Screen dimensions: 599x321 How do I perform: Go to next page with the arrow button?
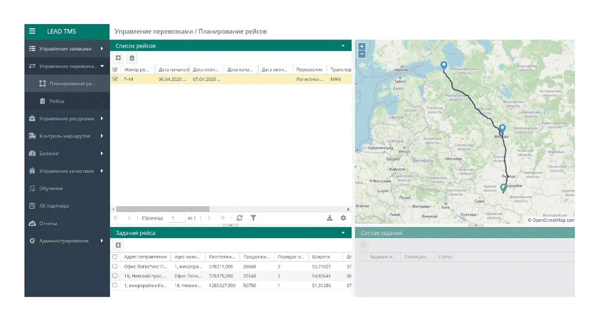209,218
